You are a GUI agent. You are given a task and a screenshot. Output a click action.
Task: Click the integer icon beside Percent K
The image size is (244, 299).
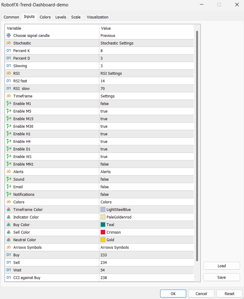pos(8,51)
